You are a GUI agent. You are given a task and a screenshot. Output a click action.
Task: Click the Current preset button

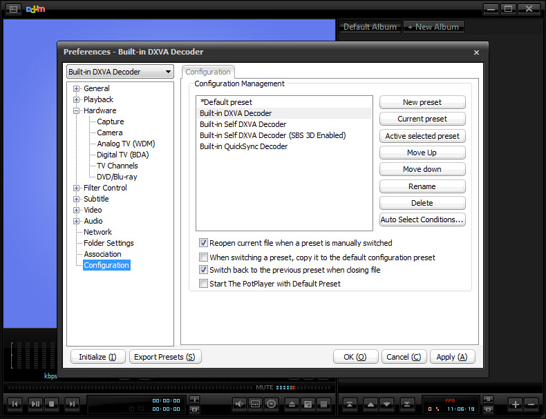tap(422, 119)
